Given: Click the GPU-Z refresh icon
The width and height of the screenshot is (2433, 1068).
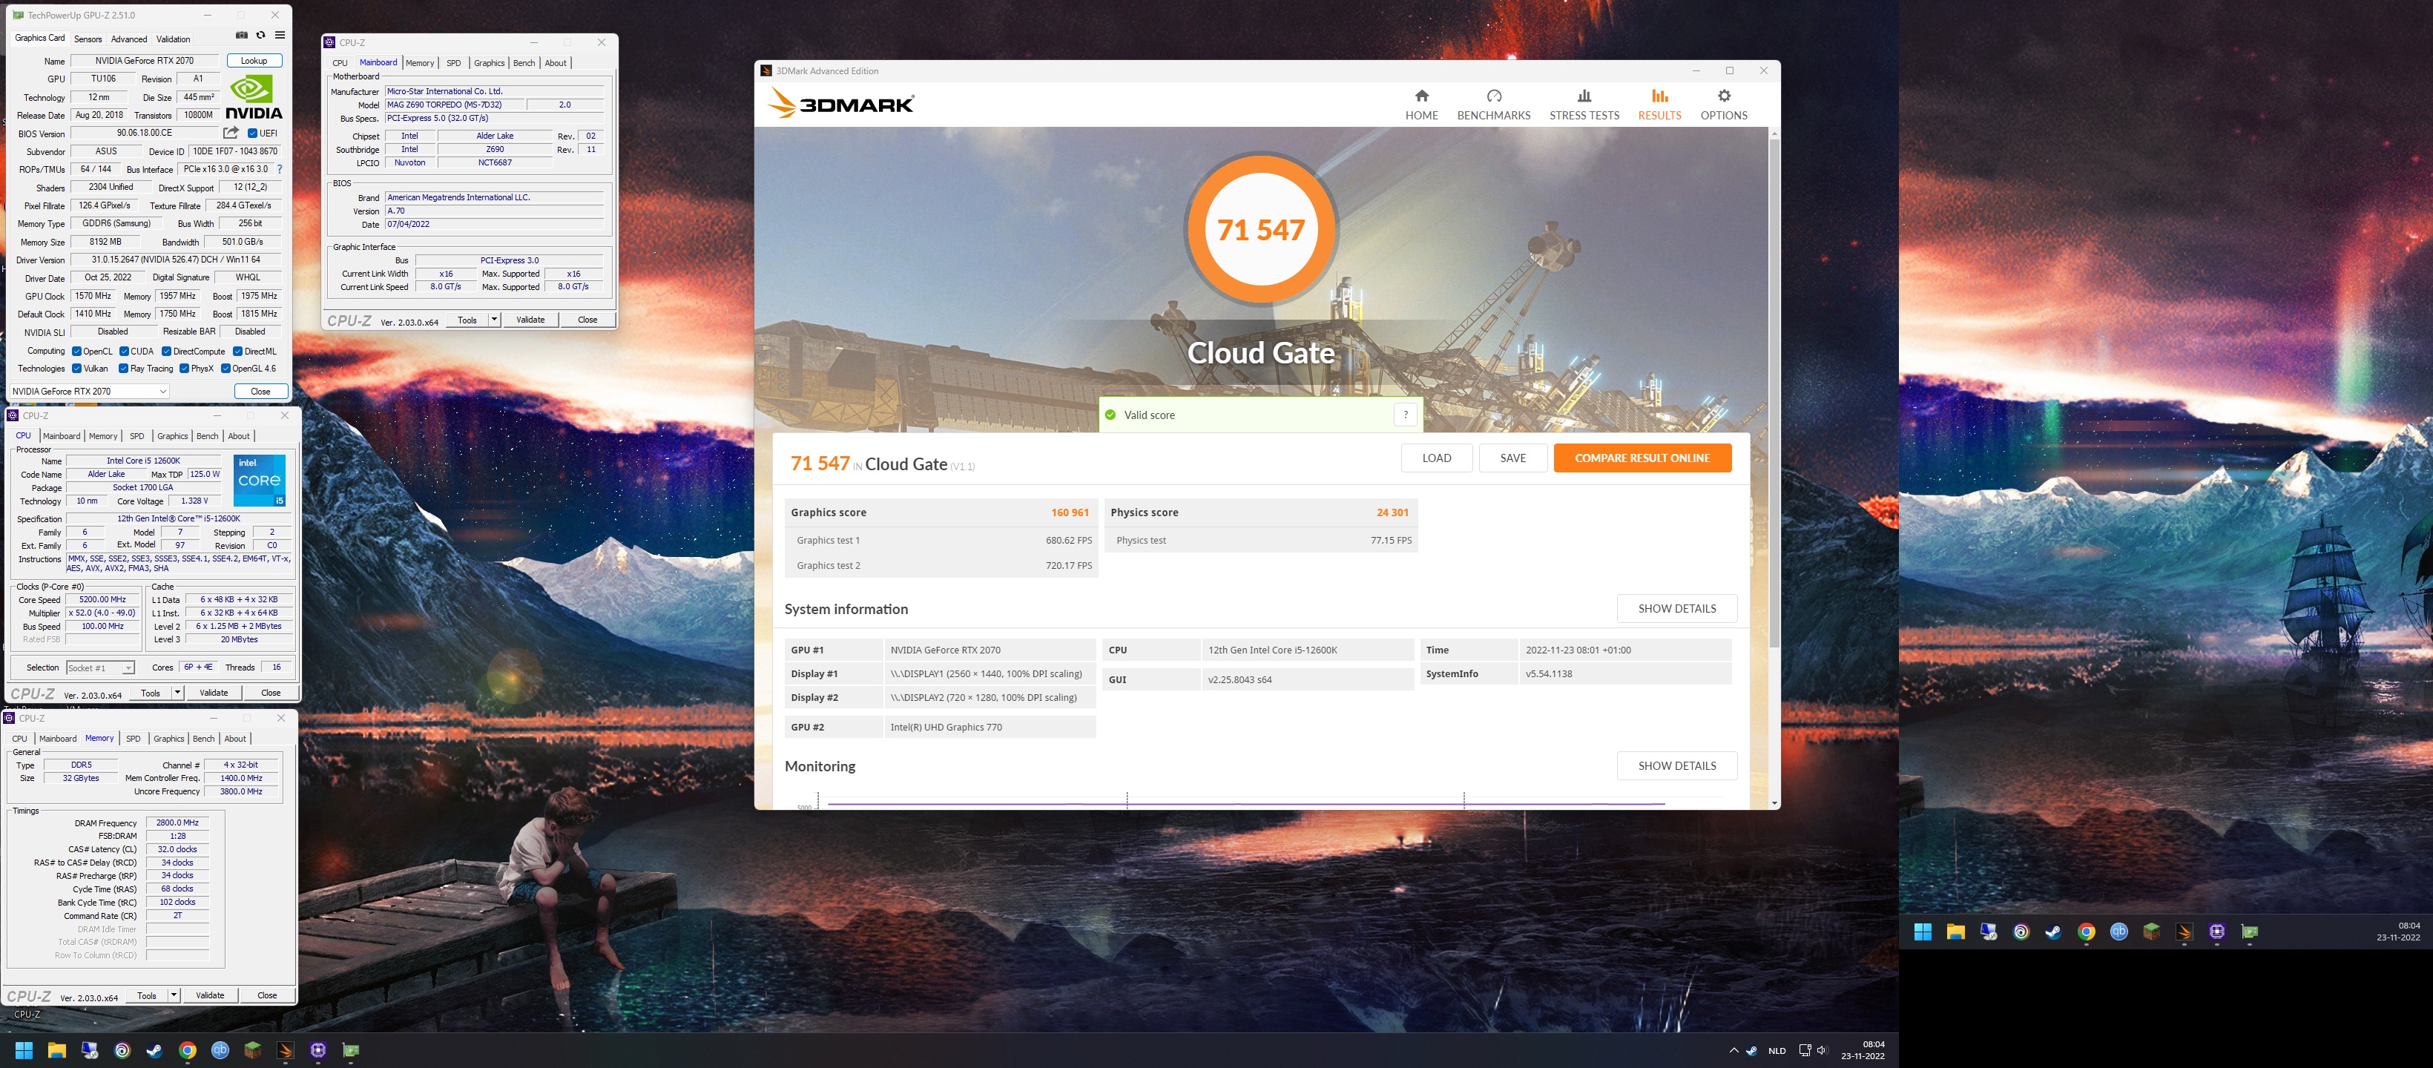Looking at the screenshot, I should tap(260, 36).
